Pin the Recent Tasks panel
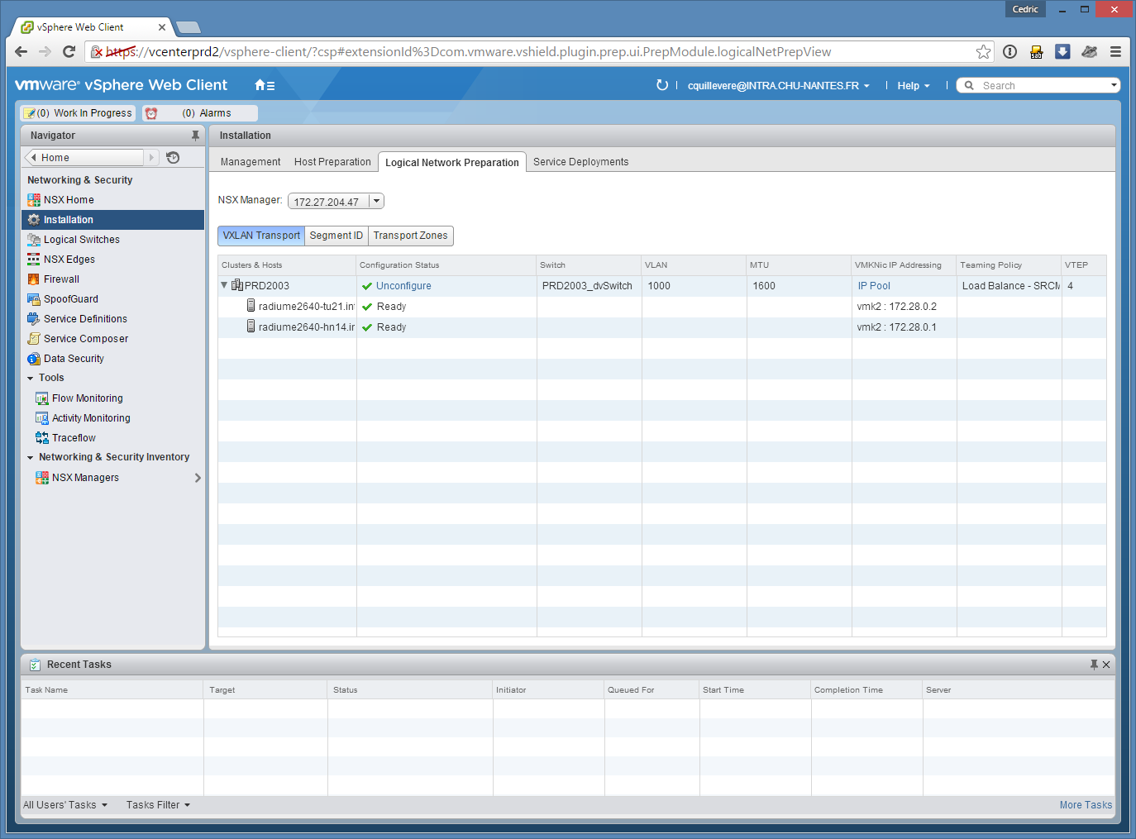The height and width of the screenshot is (839, 1136). pyautogui.click(x=1093, y=665)
